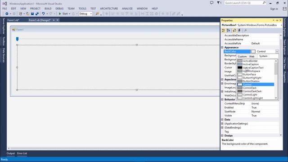Collapse the Asynchronous category
288x162 pixels.
coord(222,80)
